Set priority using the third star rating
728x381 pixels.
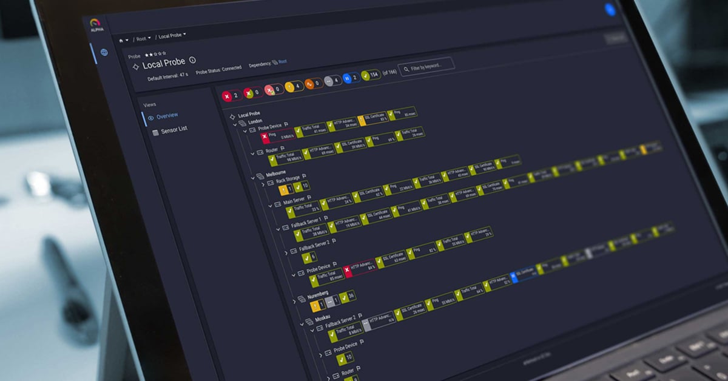pos(155,55)
